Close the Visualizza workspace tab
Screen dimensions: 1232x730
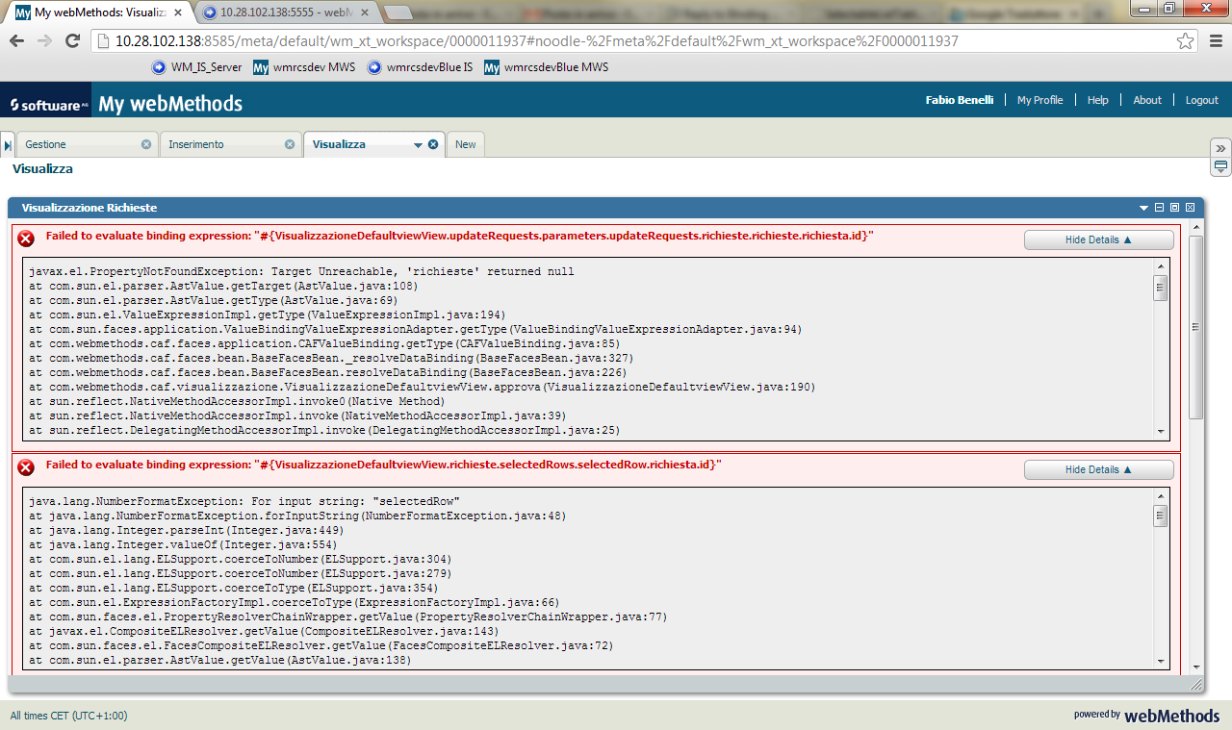click(433, 144)
